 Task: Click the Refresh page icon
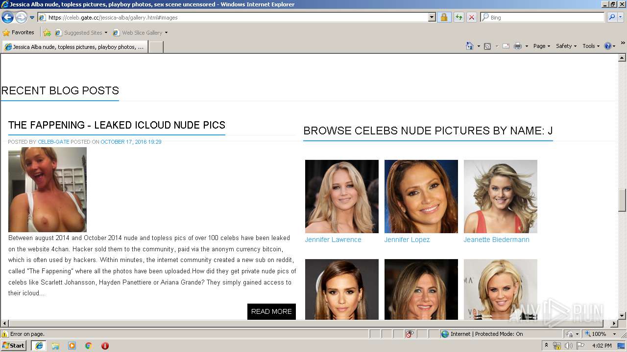(x=458, y=17)
